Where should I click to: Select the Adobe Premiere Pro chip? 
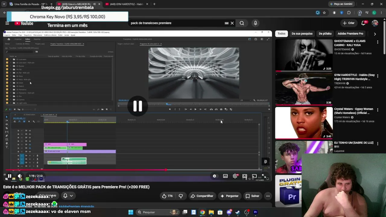pyautogui.click(x=350, y=34)
